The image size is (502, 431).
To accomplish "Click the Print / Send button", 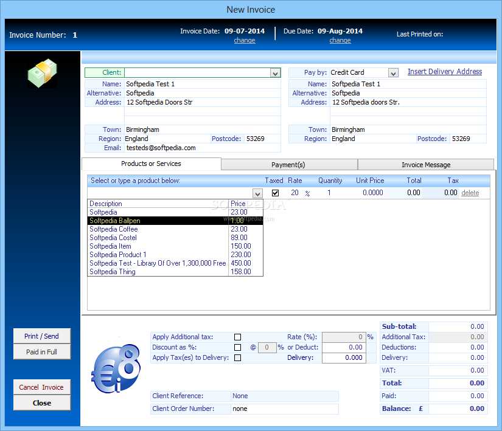I will click(41, 336).
